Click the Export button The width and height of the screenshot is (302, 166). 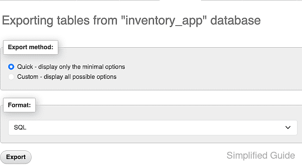tap(16, 157)
